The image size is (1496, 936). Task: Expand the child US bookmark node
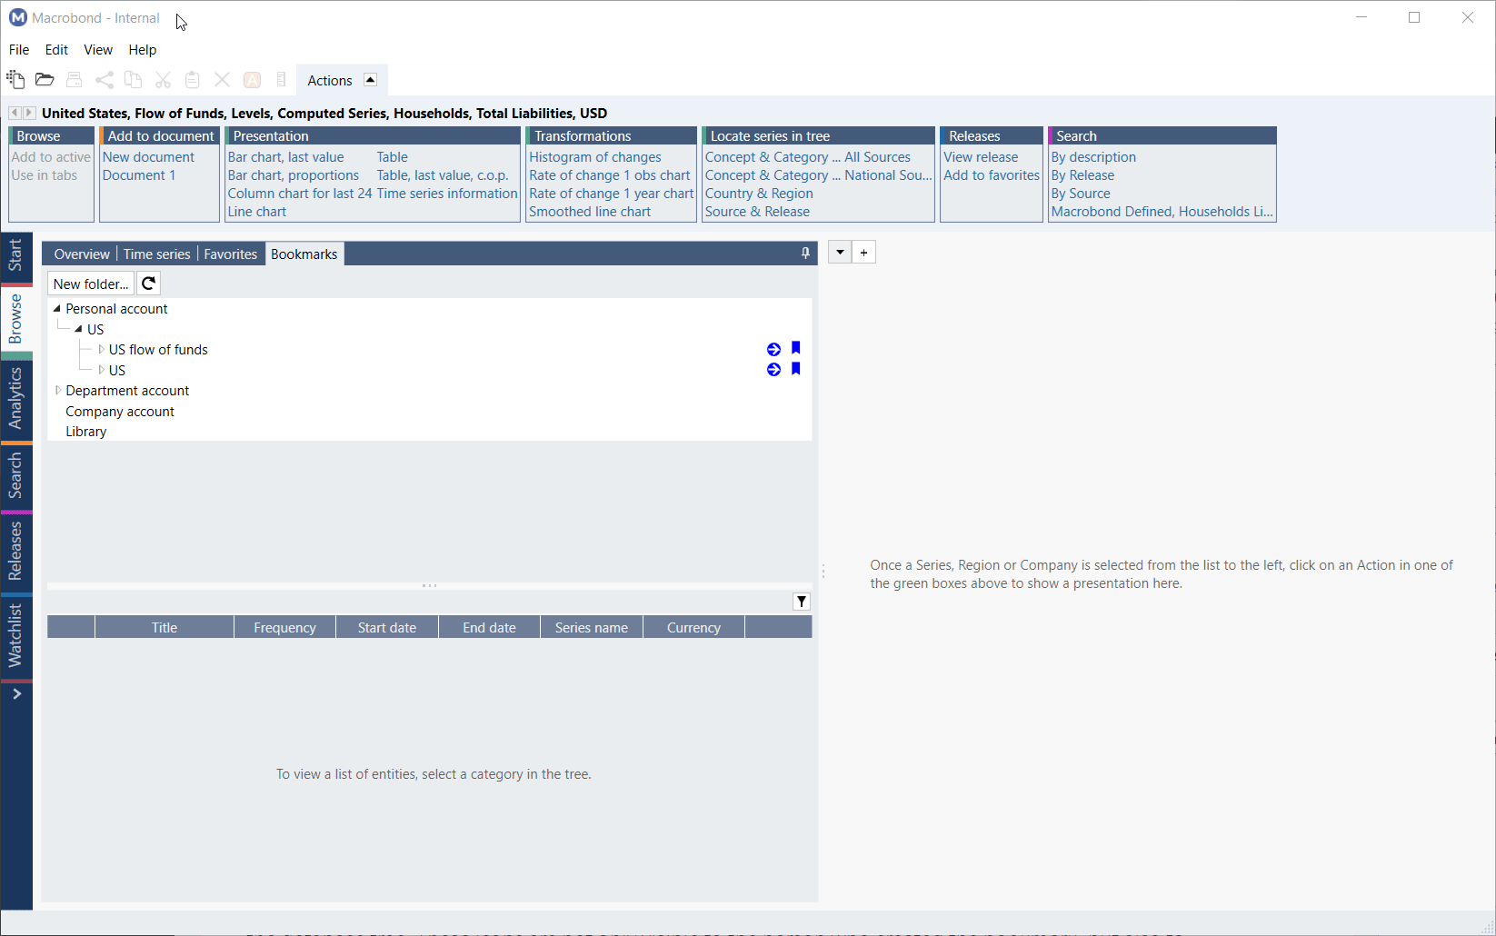click(x=101, y=370)
